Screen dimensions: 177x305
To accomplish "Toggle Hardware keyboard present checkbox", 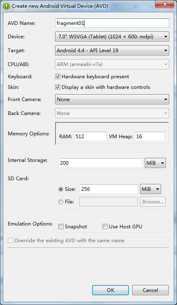I will click(x=58, y=76).
